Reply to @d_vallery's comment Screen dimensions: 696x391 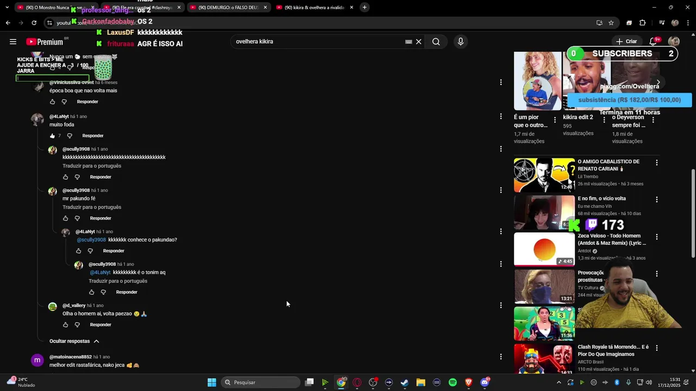click(x=101, y=325)
